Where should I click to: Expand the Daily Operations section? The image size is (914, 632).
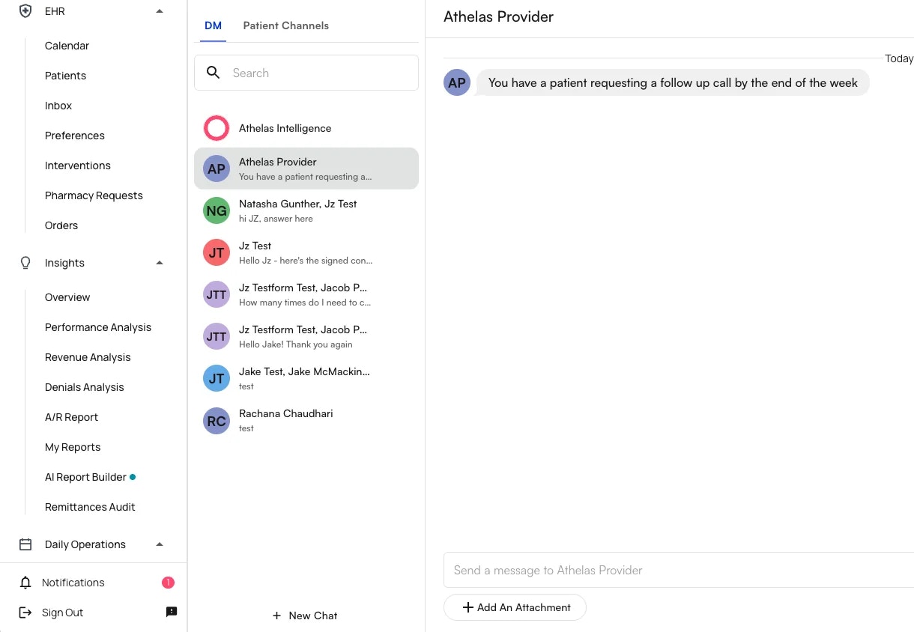(x=159, y=544)
